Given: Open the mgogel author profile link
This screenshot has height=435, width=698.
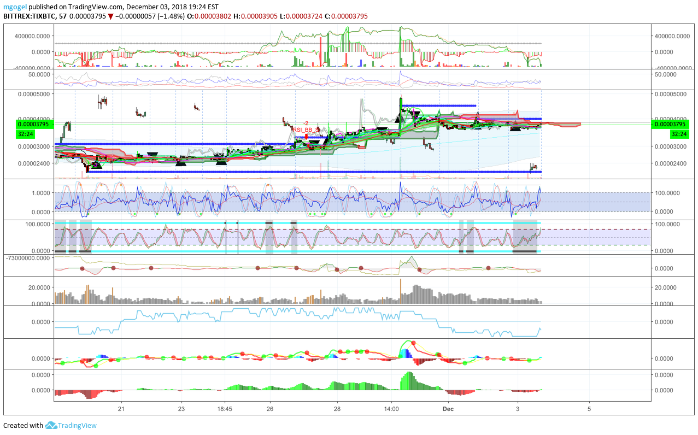Looking at the screenshot, I should coord(15,7).
